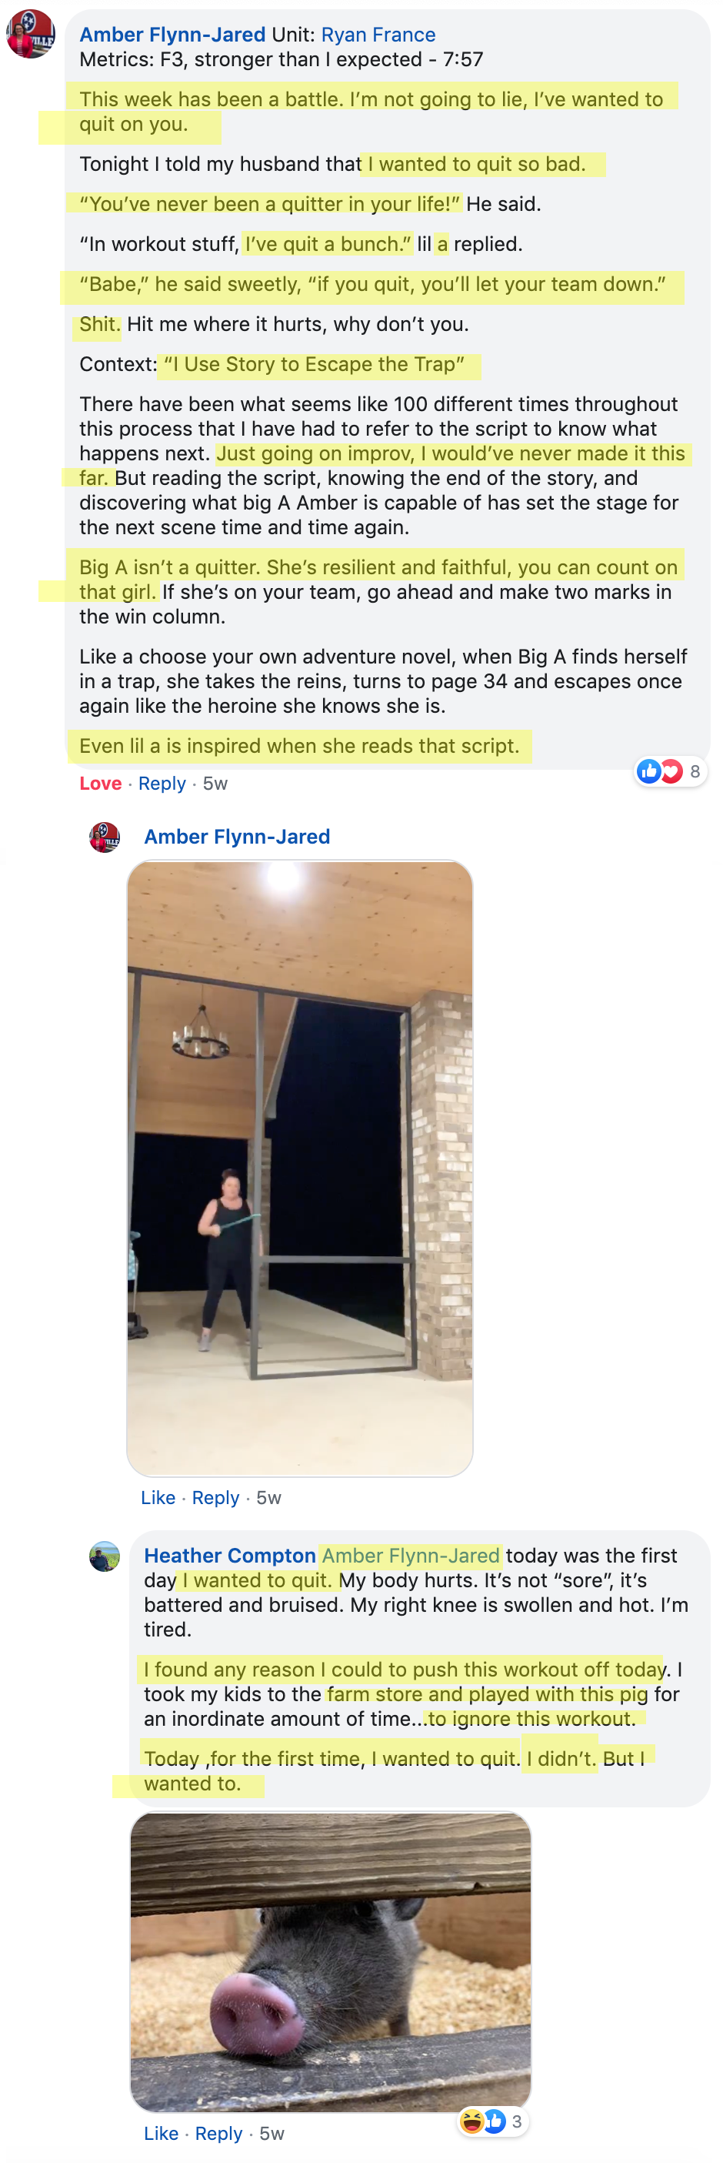Reply to Heather Compton's comment
This screenshot has height=2163, width=723.
pyautogui.click(x=219, y=2134)
